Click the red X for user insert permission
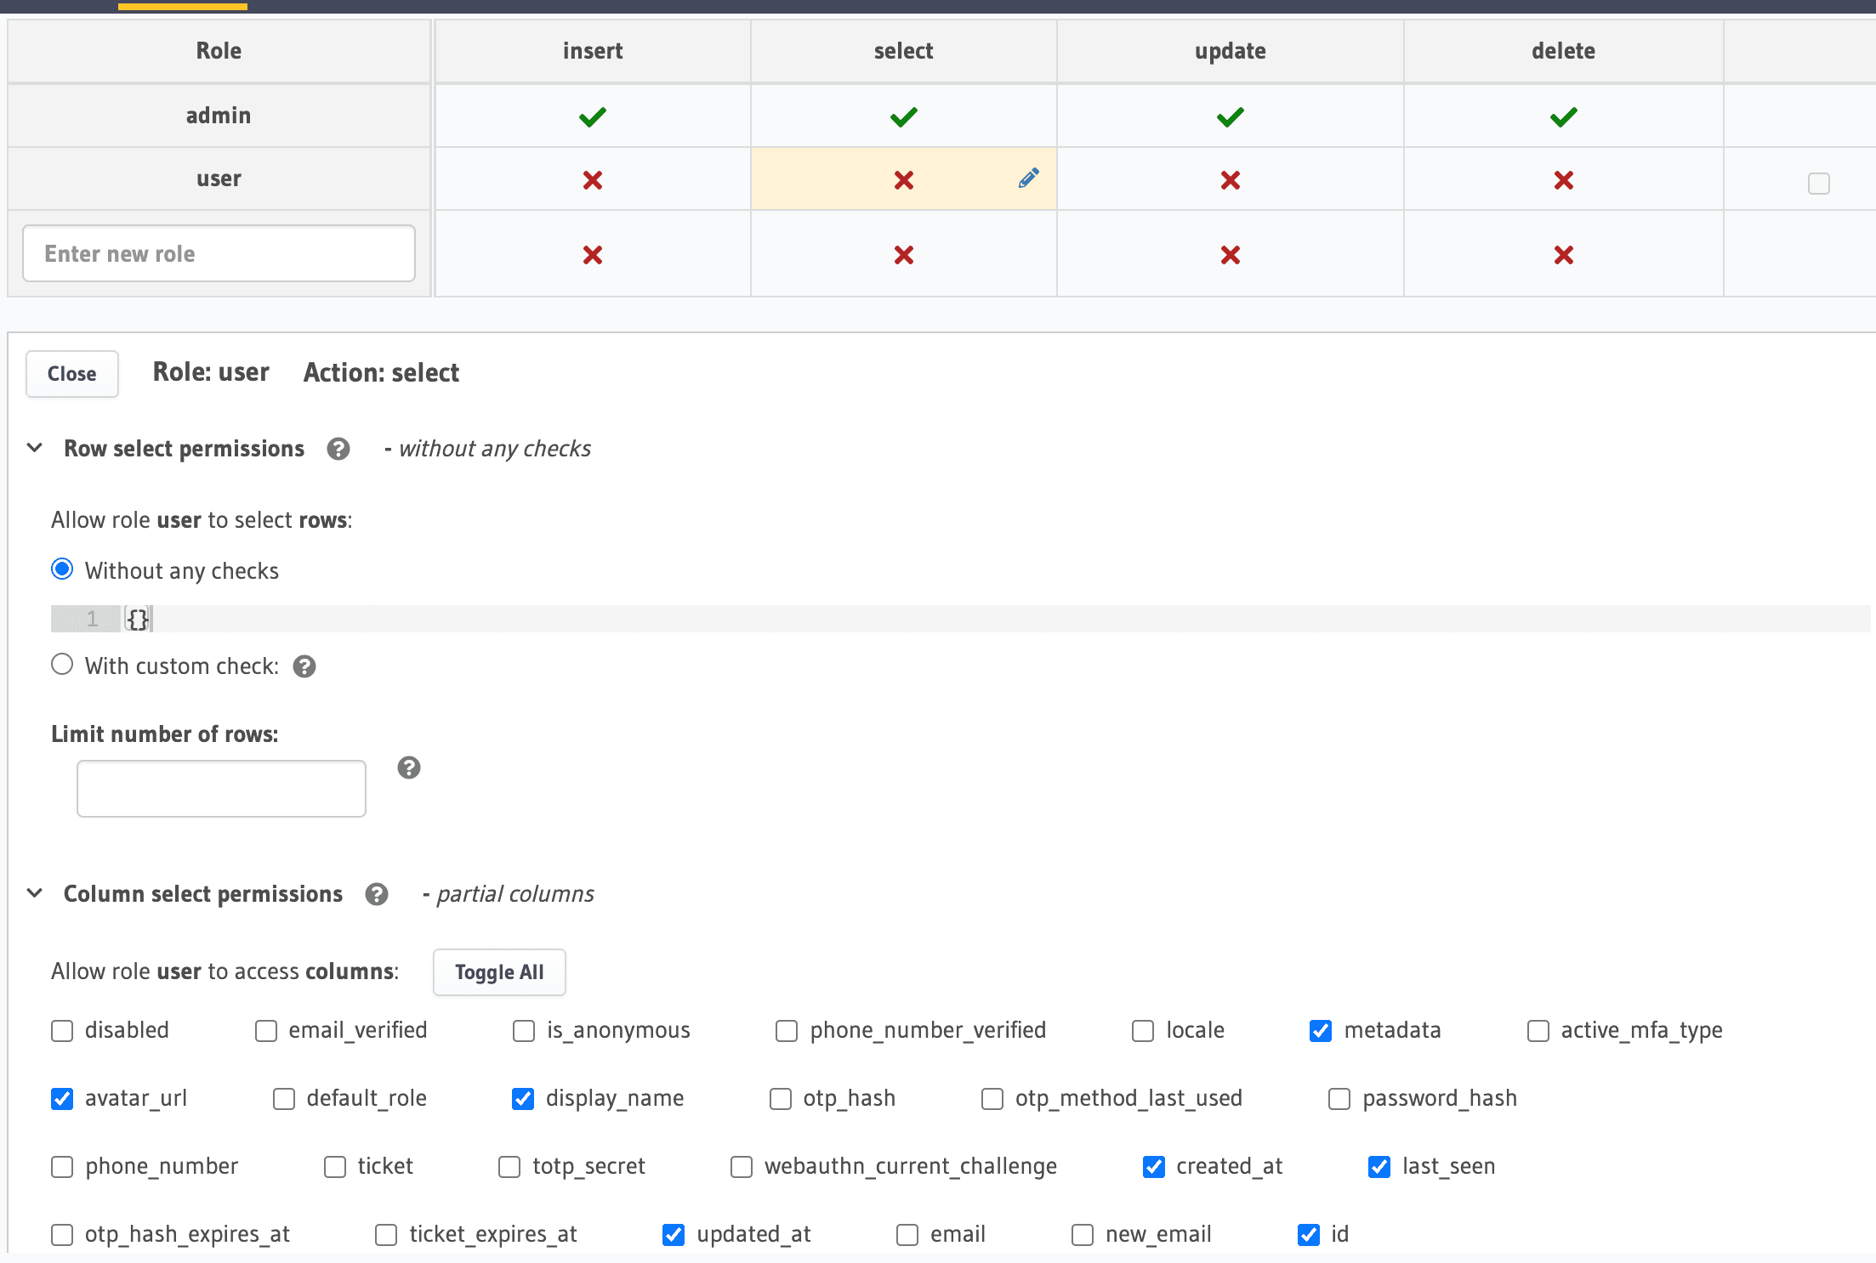1876x1263 pixels. [x=592, y=179]
